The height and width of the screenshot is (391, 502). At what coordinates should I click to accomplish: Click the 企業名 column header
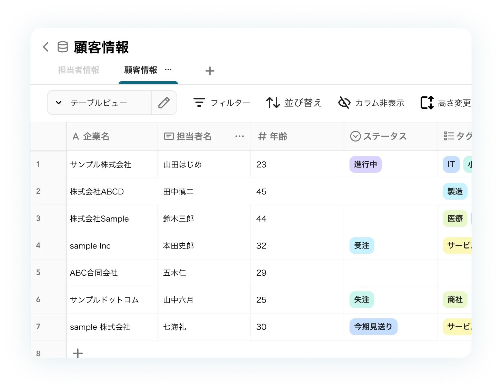pos(96,137)
